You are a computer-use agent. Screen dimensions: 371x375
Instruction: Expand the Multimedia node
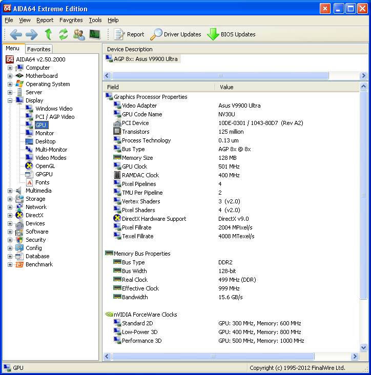coord(10,191)
